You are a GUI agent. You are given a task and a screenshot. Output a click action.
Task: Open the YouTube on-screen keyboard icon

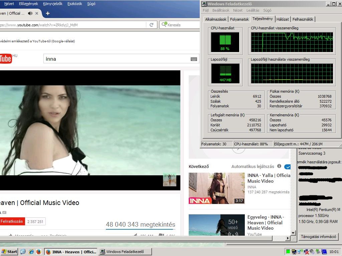[194, 59]
